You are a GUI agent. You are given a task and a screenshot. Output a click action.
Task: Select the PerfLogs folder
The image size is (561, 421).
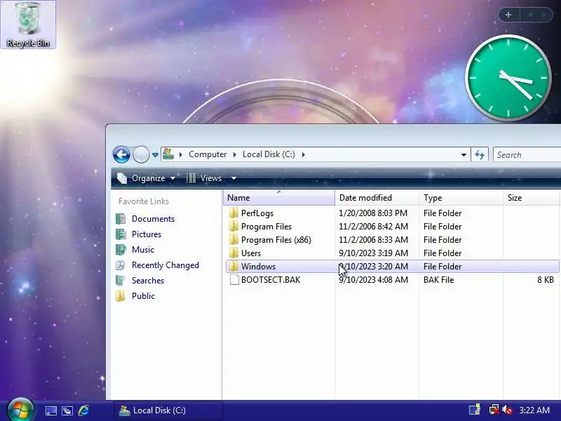coord(257,213)
